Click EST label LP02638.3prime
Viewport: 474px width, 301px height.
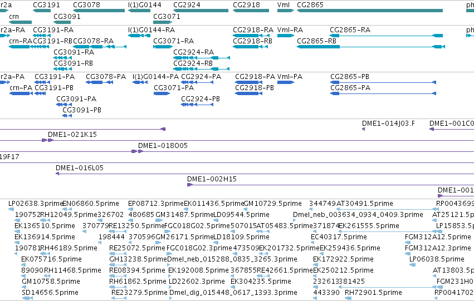(x=35, y=204)
